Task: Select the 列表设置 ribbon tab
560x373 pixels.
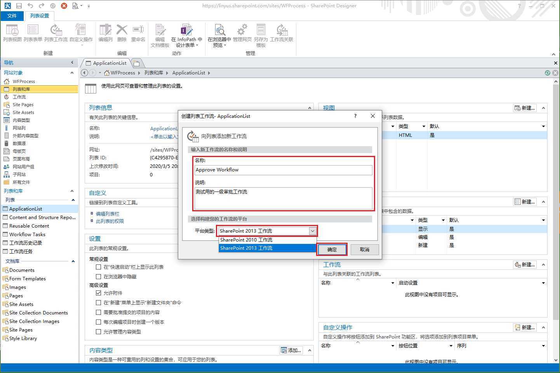Action: [40, 16]
